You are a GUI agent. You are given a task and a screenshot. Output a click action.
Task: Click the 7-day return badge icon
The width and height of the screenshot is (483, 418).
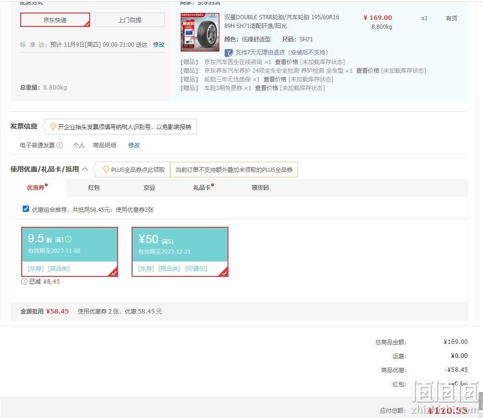click(x=228, y=52)
